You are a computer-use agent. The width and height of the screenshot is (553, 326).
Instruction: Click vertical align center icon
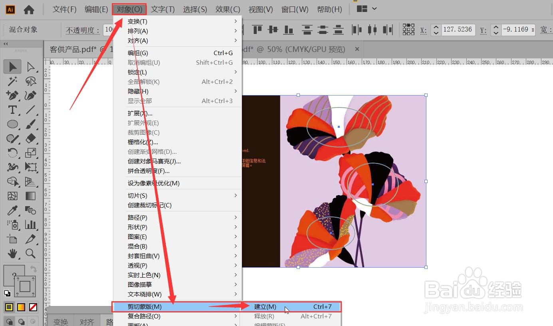point(273,29)
